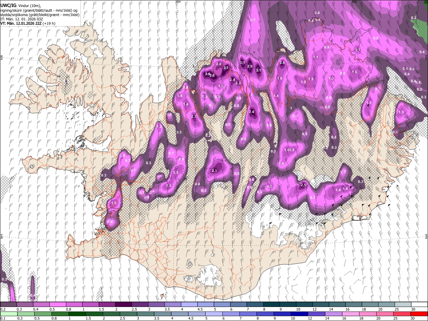Select upper scale swatch between 0.2 and 0.3

click(8, 305)
